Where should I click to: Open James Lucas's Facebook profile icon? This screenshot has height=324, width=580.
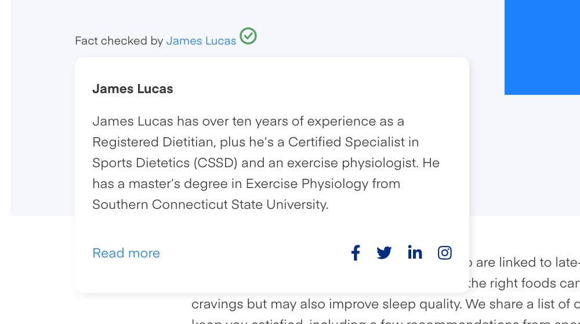(356, 253)
